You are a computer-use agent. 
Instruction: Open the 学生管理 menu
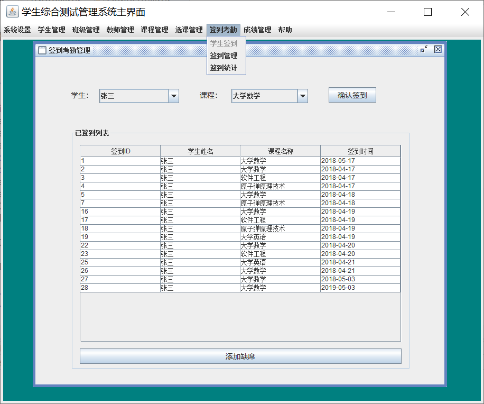tap(52, 30)
